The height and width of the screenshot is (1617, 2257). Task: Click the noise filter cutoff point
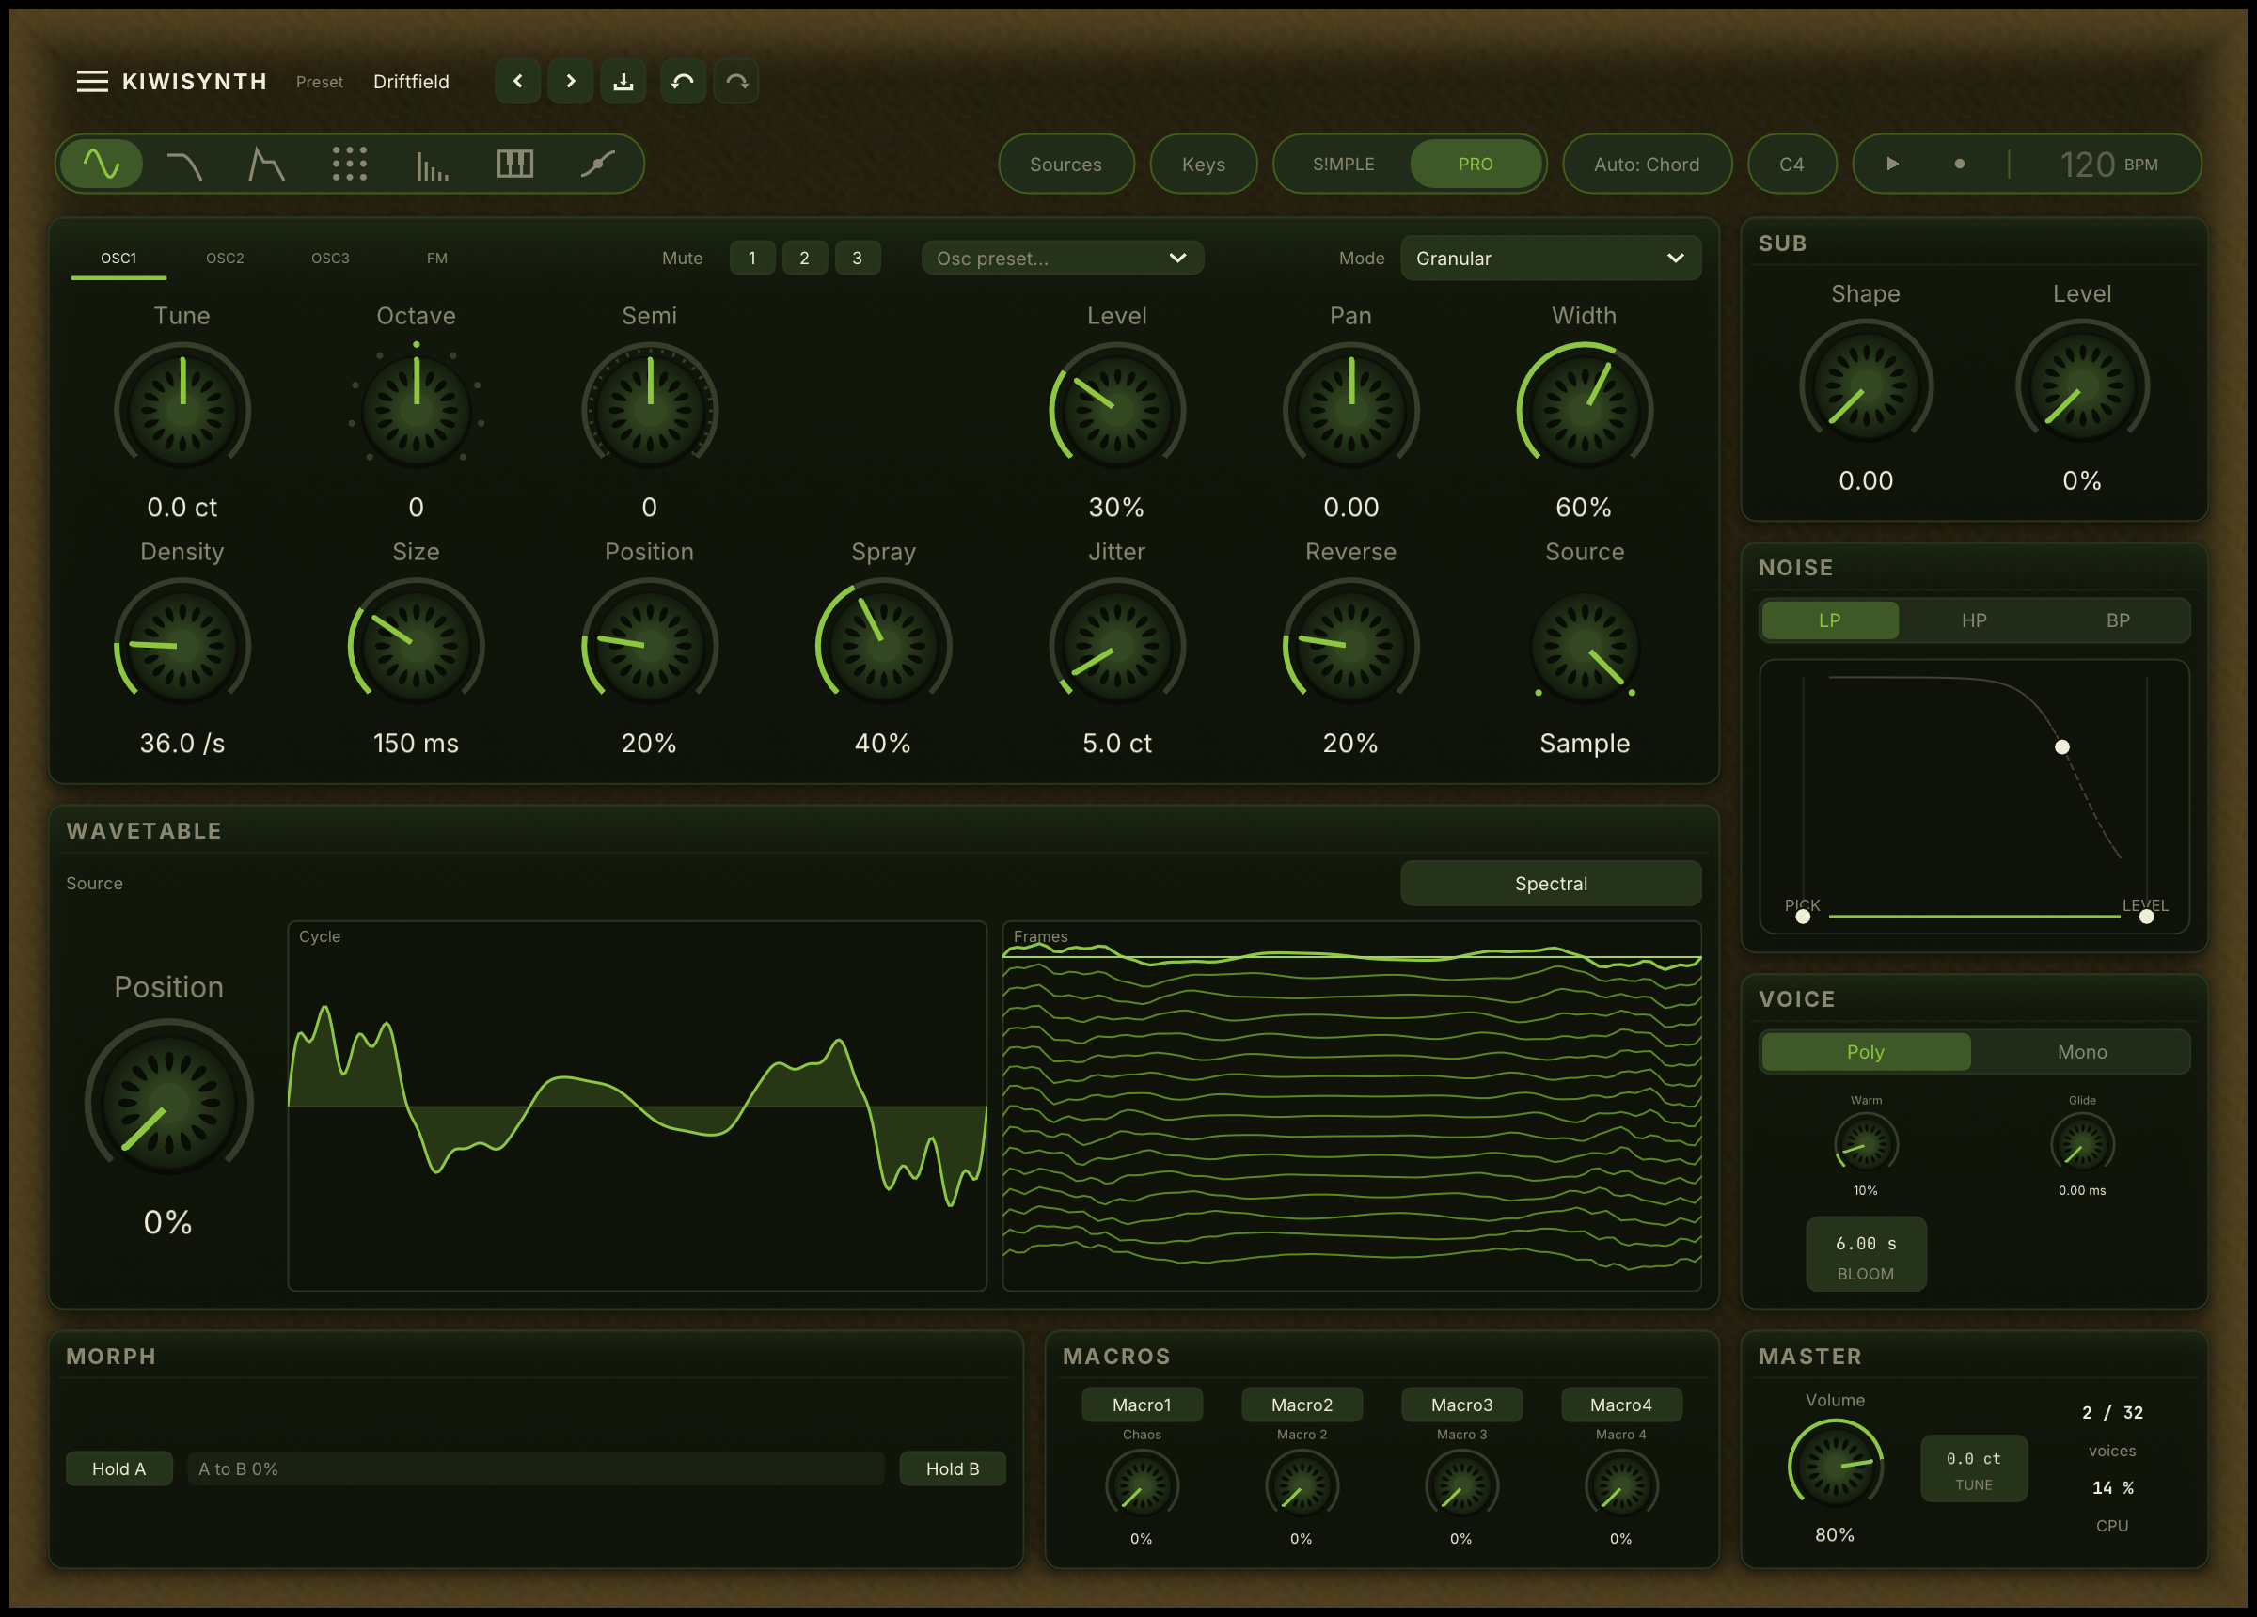[x=2062, y=747]
